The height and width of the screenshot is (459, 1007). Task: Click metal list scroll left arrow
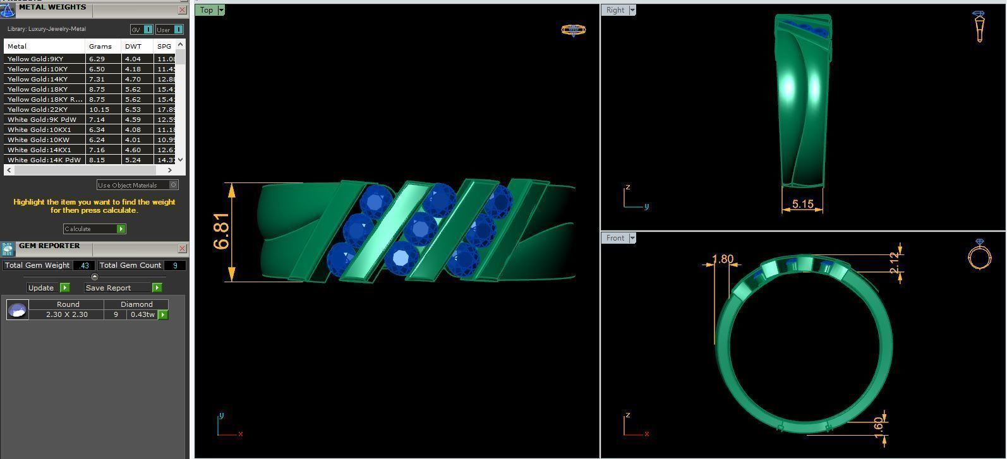[x=8, y=170]
